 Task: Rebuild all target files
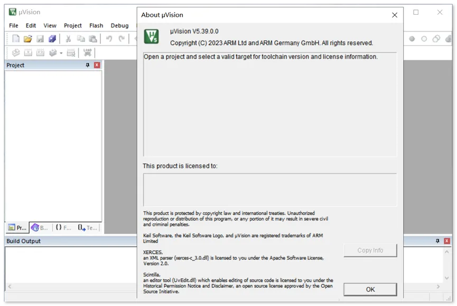pyautogui.click(x=40, y=53)
